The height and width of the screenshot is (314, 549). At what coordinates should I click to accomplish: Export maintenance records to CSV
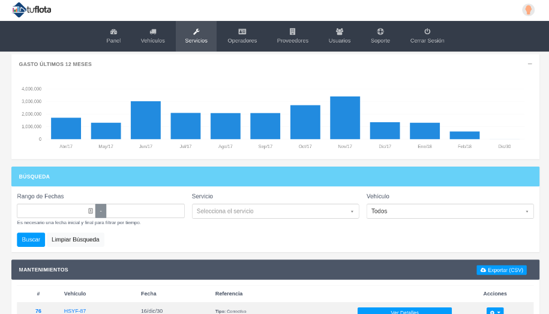pyautogui.click(x=502, y=270)
